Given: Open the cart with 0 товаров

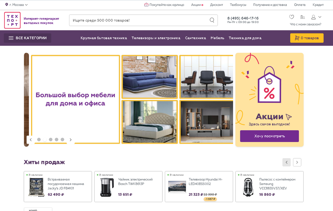Looking at the screenshot, I should tap(307, 38).
